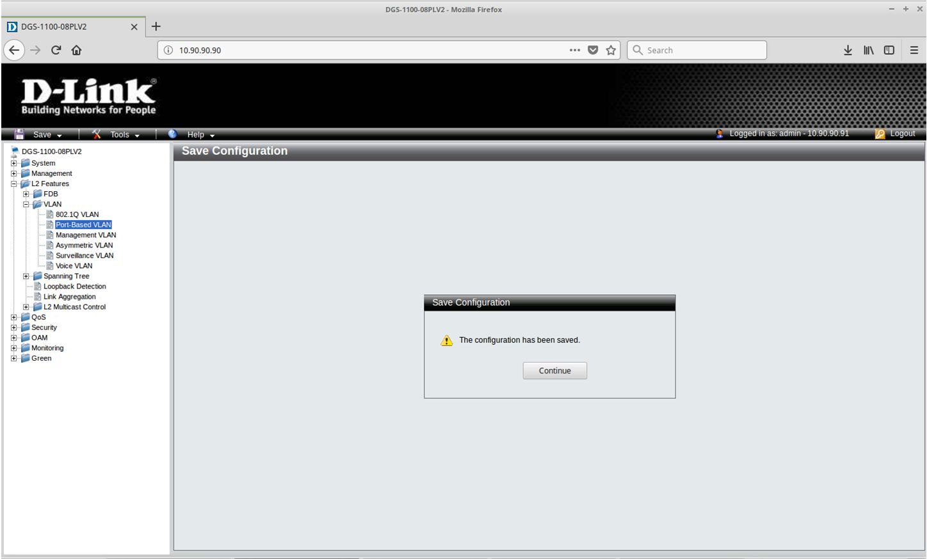Open the Firefox library icon
This screenshot has height=559, width=927.
[868, 50]
